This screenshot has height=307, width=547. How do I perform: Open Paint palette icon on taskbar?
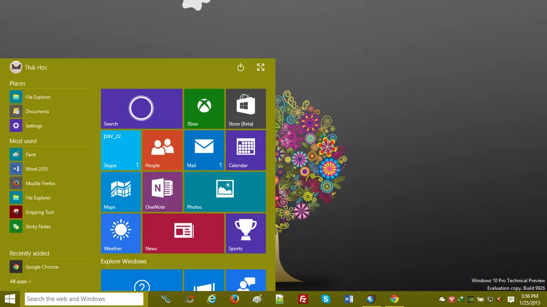coord(258,299)
